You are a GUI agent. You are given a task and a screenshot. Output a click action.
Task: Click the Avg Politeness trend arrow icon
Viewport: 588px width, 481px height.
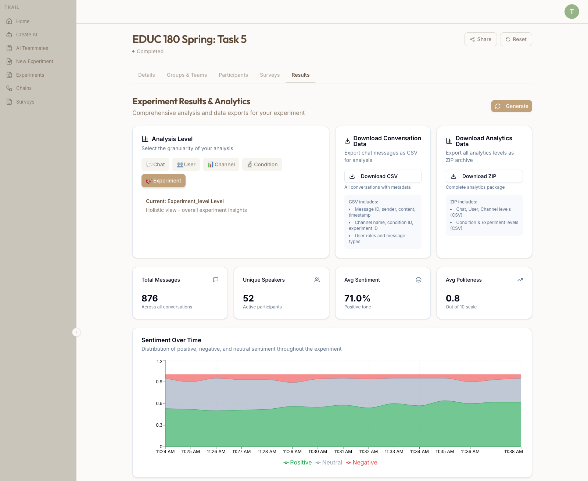[520, 280]
